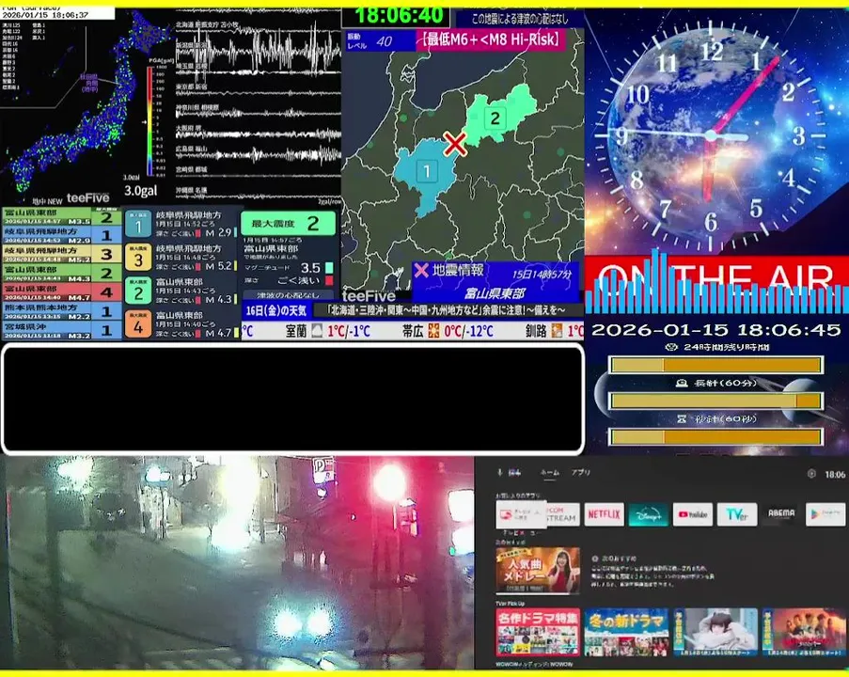
Task: Open the rightmost TVer Pick Up group-cast thumbnail
Action: [804, 632]
